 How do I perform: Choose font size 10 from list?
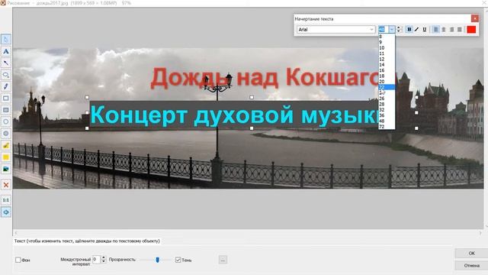(x=387, y=47)
